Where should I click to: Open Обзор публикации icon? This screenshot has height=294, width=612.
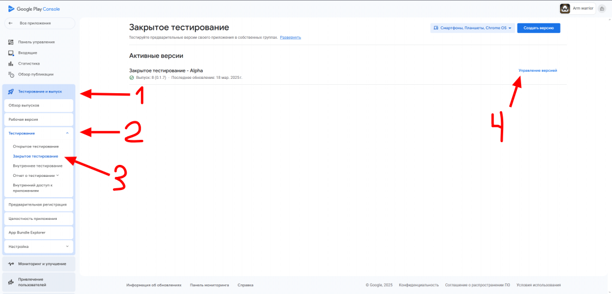tap(11, 74)
